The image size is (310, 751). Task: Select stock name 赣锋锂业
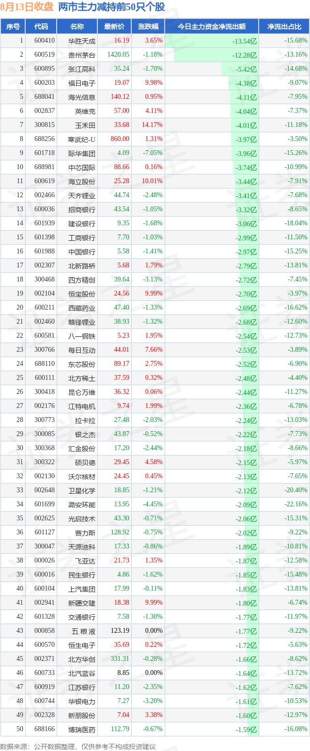point(82,322)
